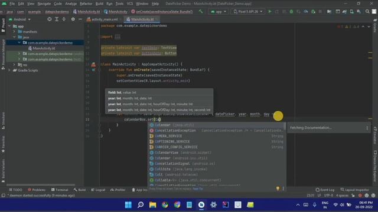Viewport: 378px width, 212px height.
Task: Jump to previous highlighted error arrow
Action: pyautogui.click(x=363, y=26)
